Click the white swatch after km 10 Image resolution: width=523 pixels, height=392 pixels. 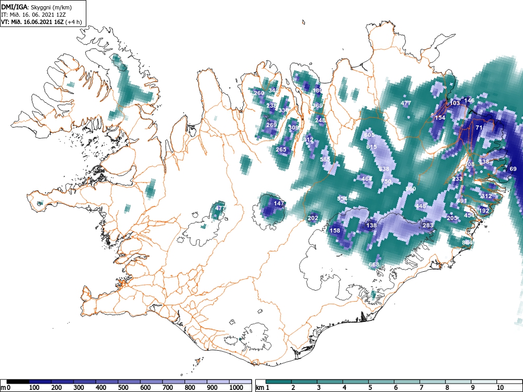tap(509, 381)
